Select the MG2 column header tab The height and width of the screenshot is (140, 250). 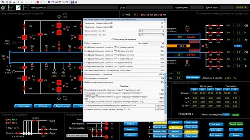click(202, 89)
